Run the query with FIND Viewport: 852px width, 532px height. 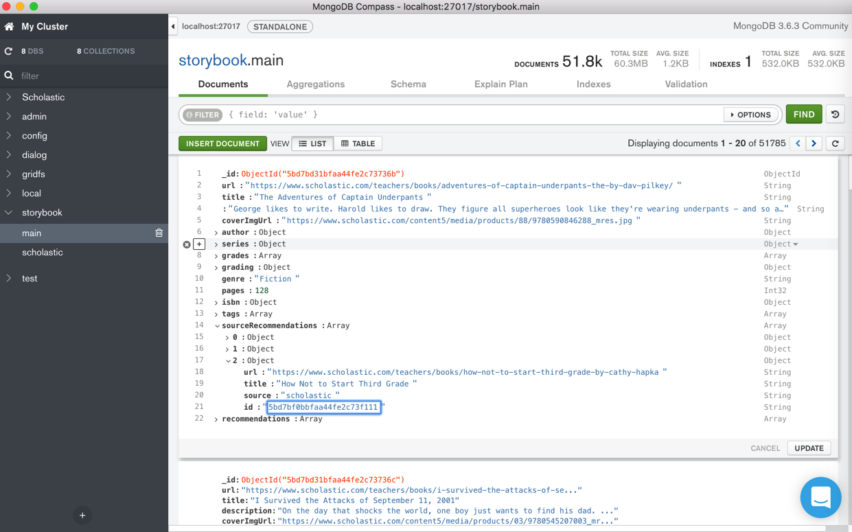click(804, 115)
